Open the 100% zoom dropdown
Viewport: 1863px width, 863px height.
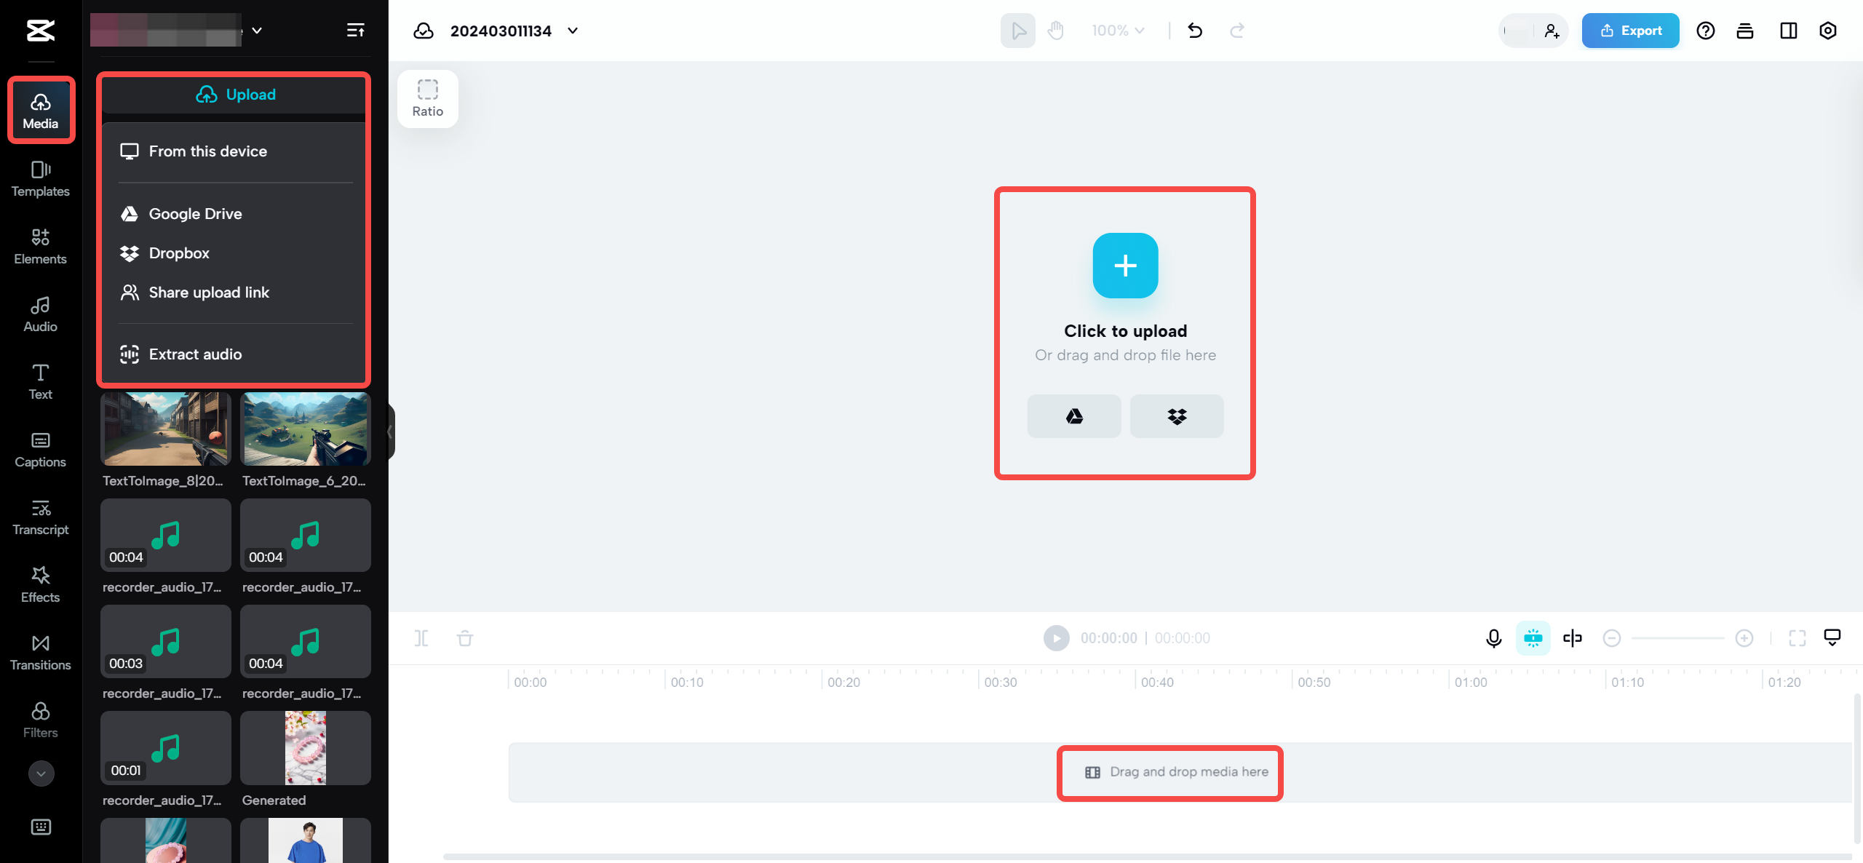coord(1118,31)
